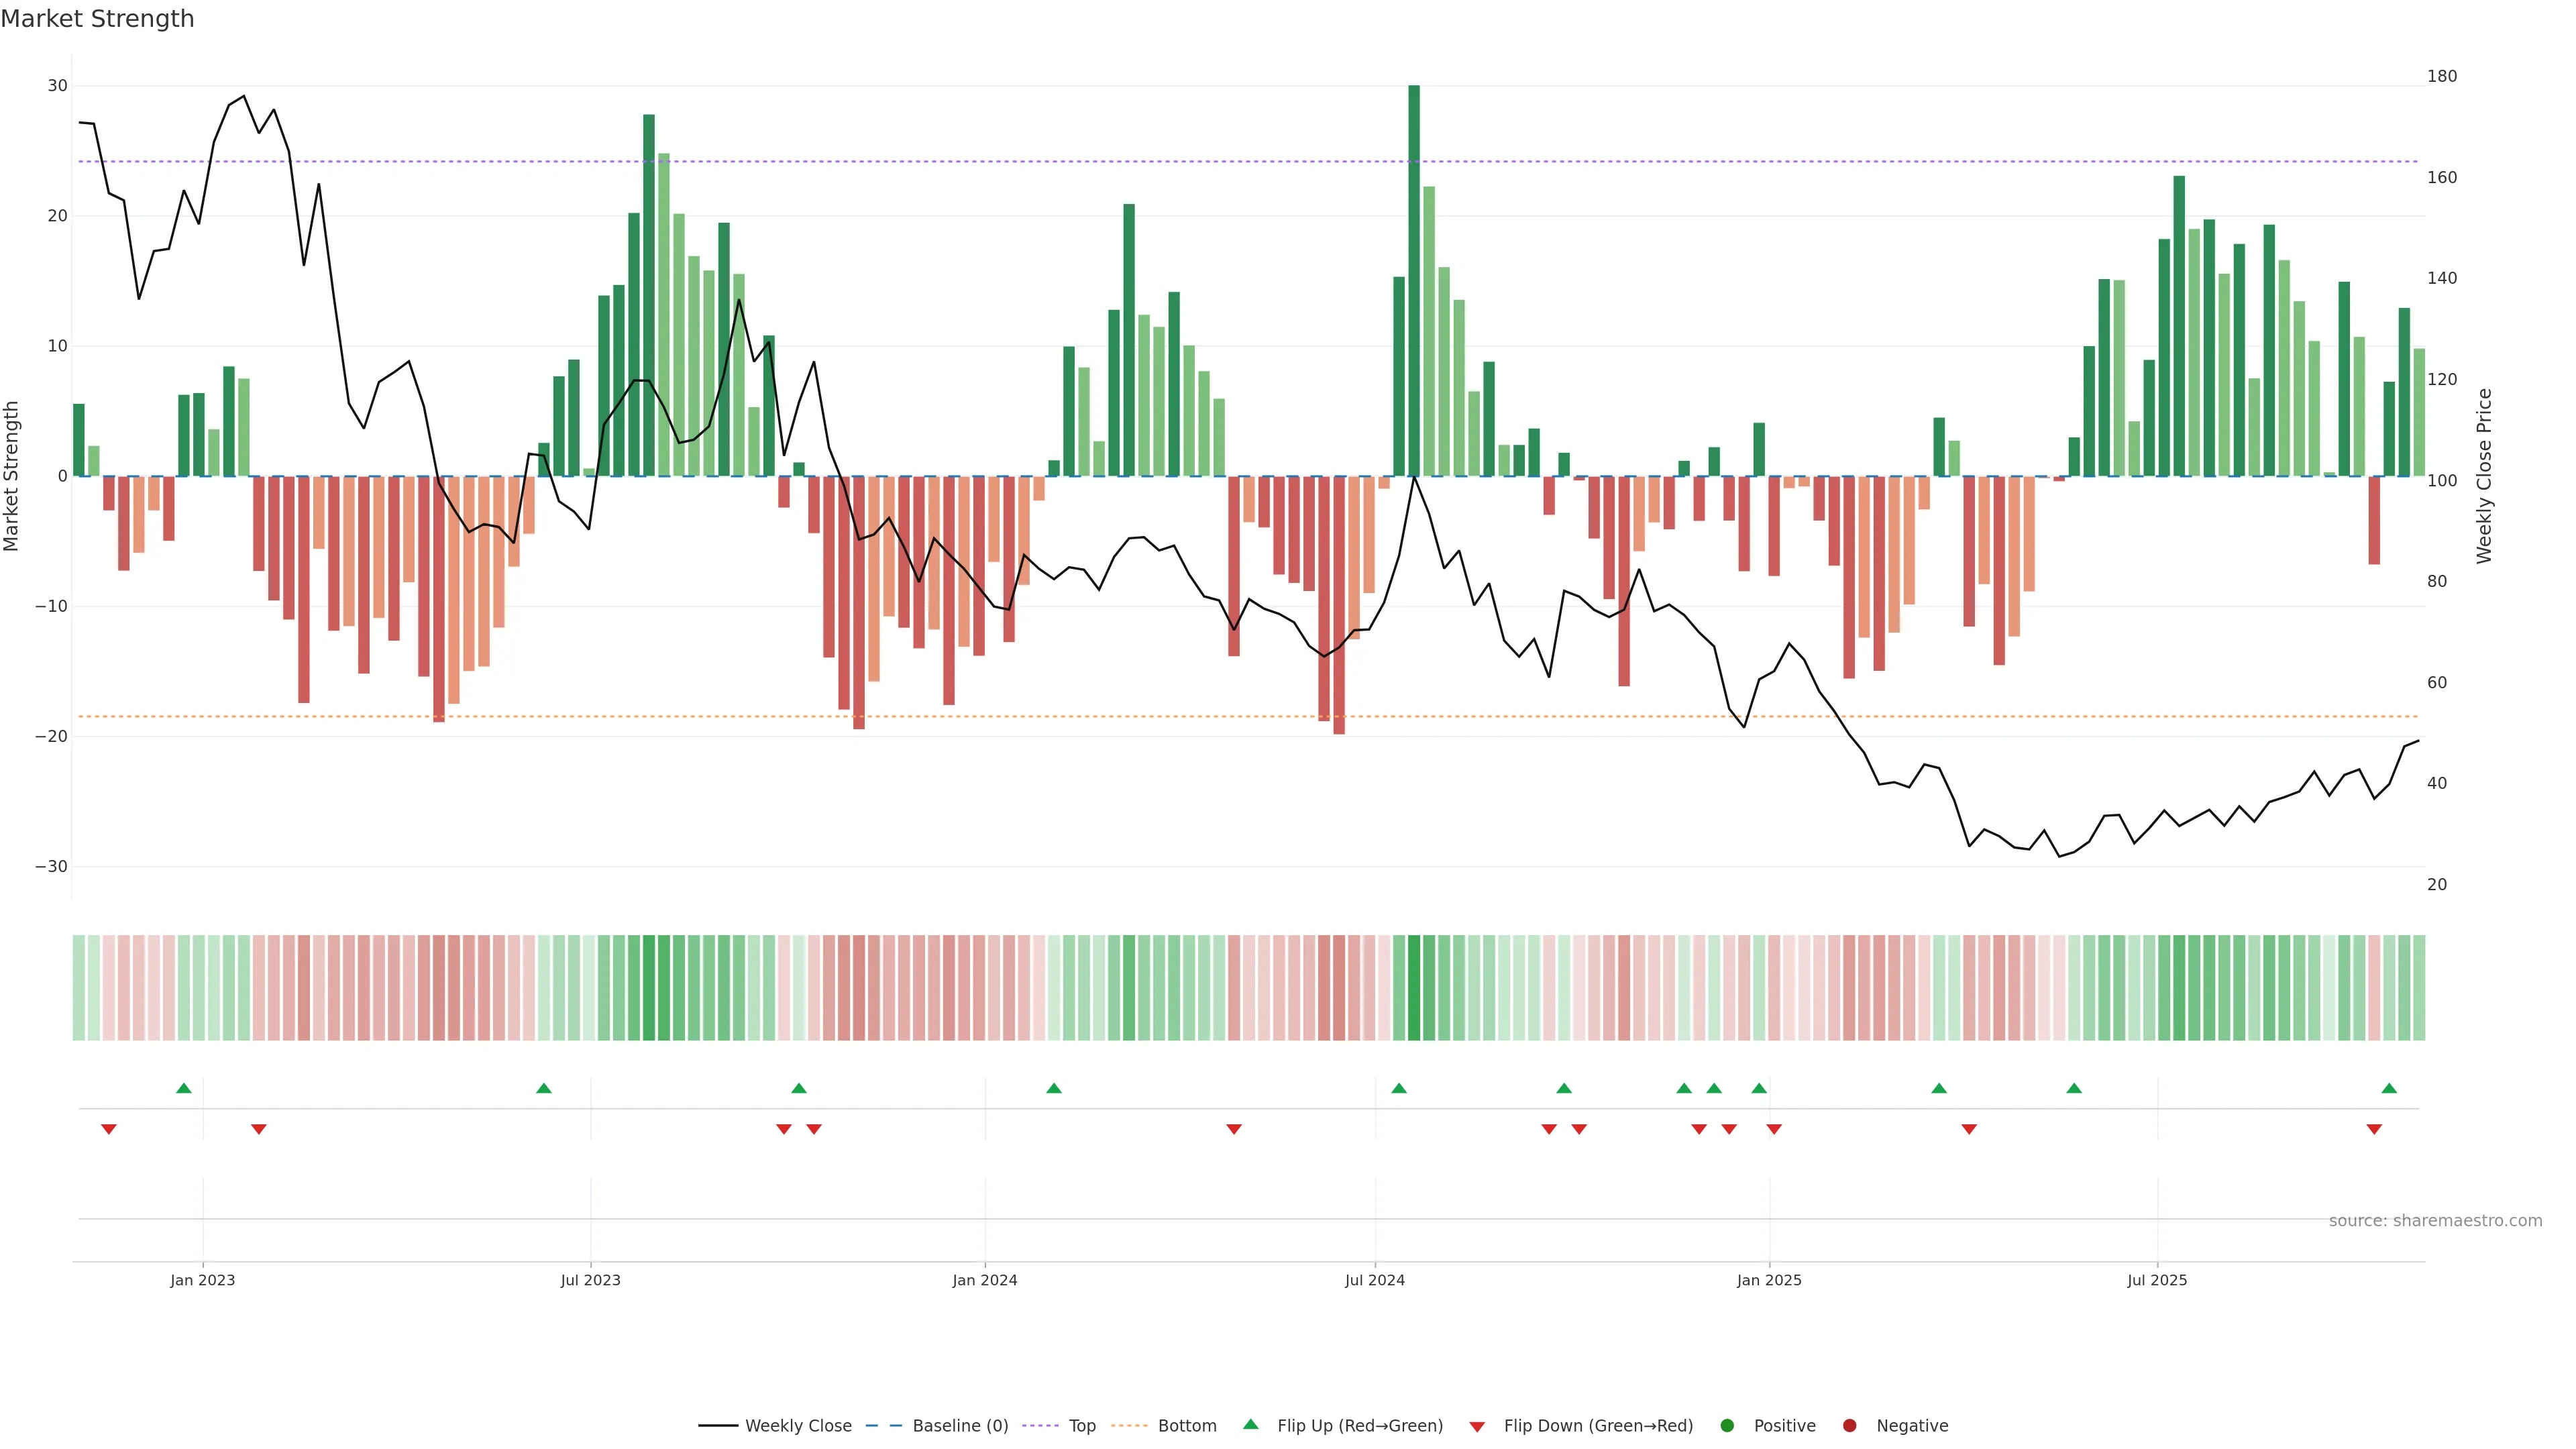Click the Jul 2025 x-axis label
2576x1449 pixels.
[x=2157, y=1280]
